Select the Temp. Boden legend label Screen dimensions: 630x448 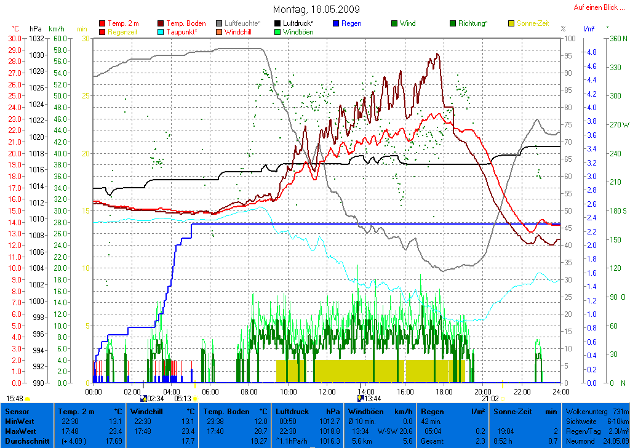tap(186, 23)
